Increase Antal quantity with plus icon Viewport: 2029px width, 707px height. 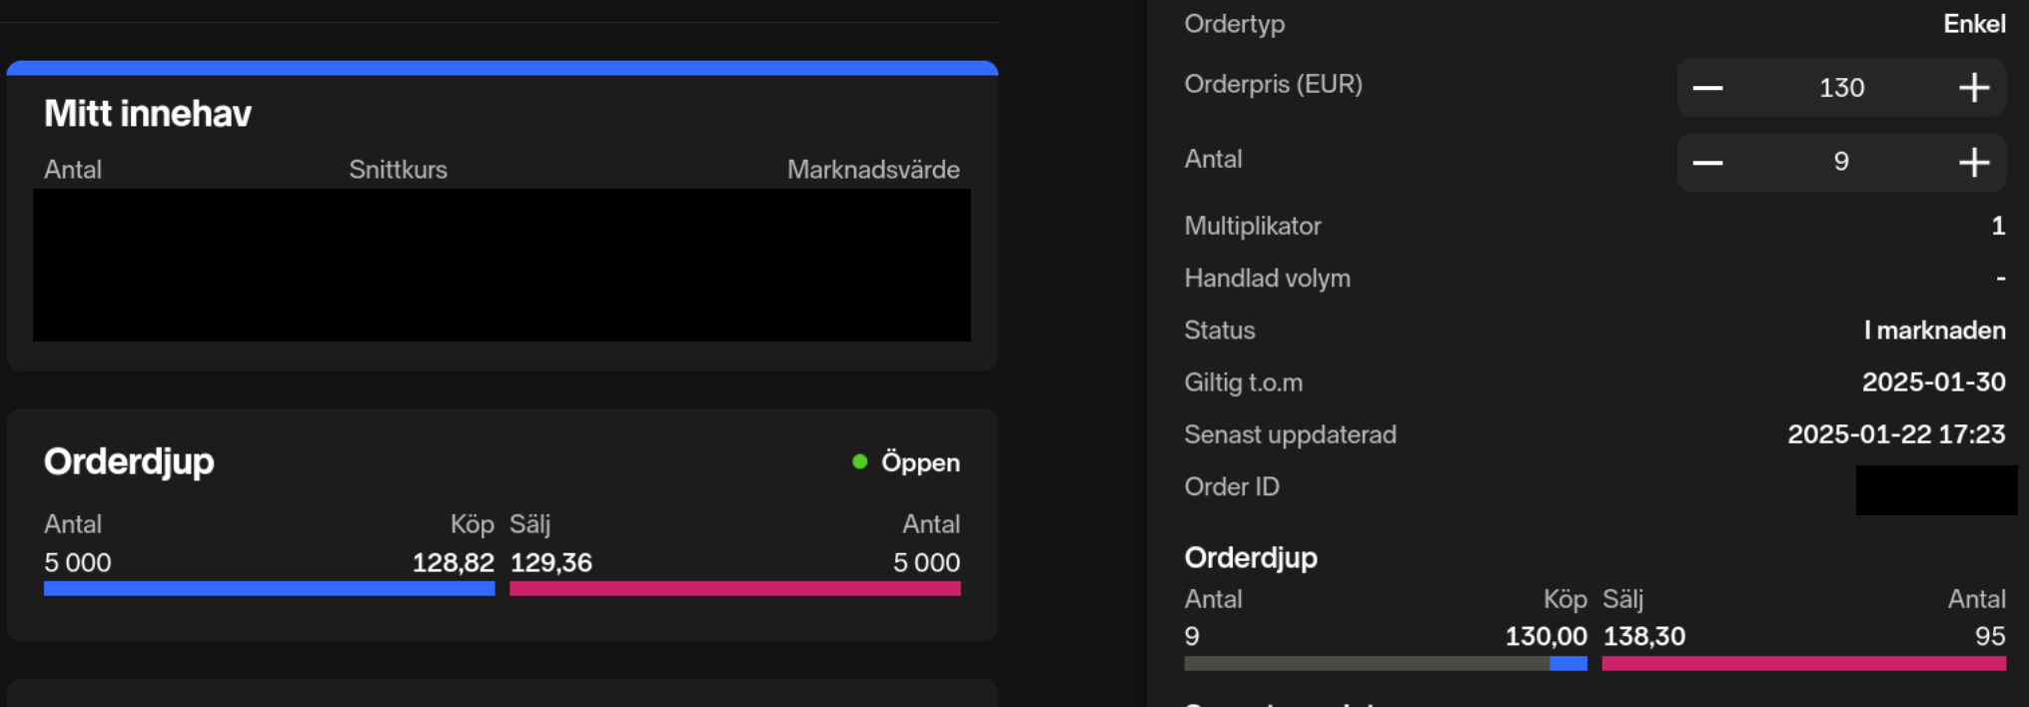coord(1974,163)
